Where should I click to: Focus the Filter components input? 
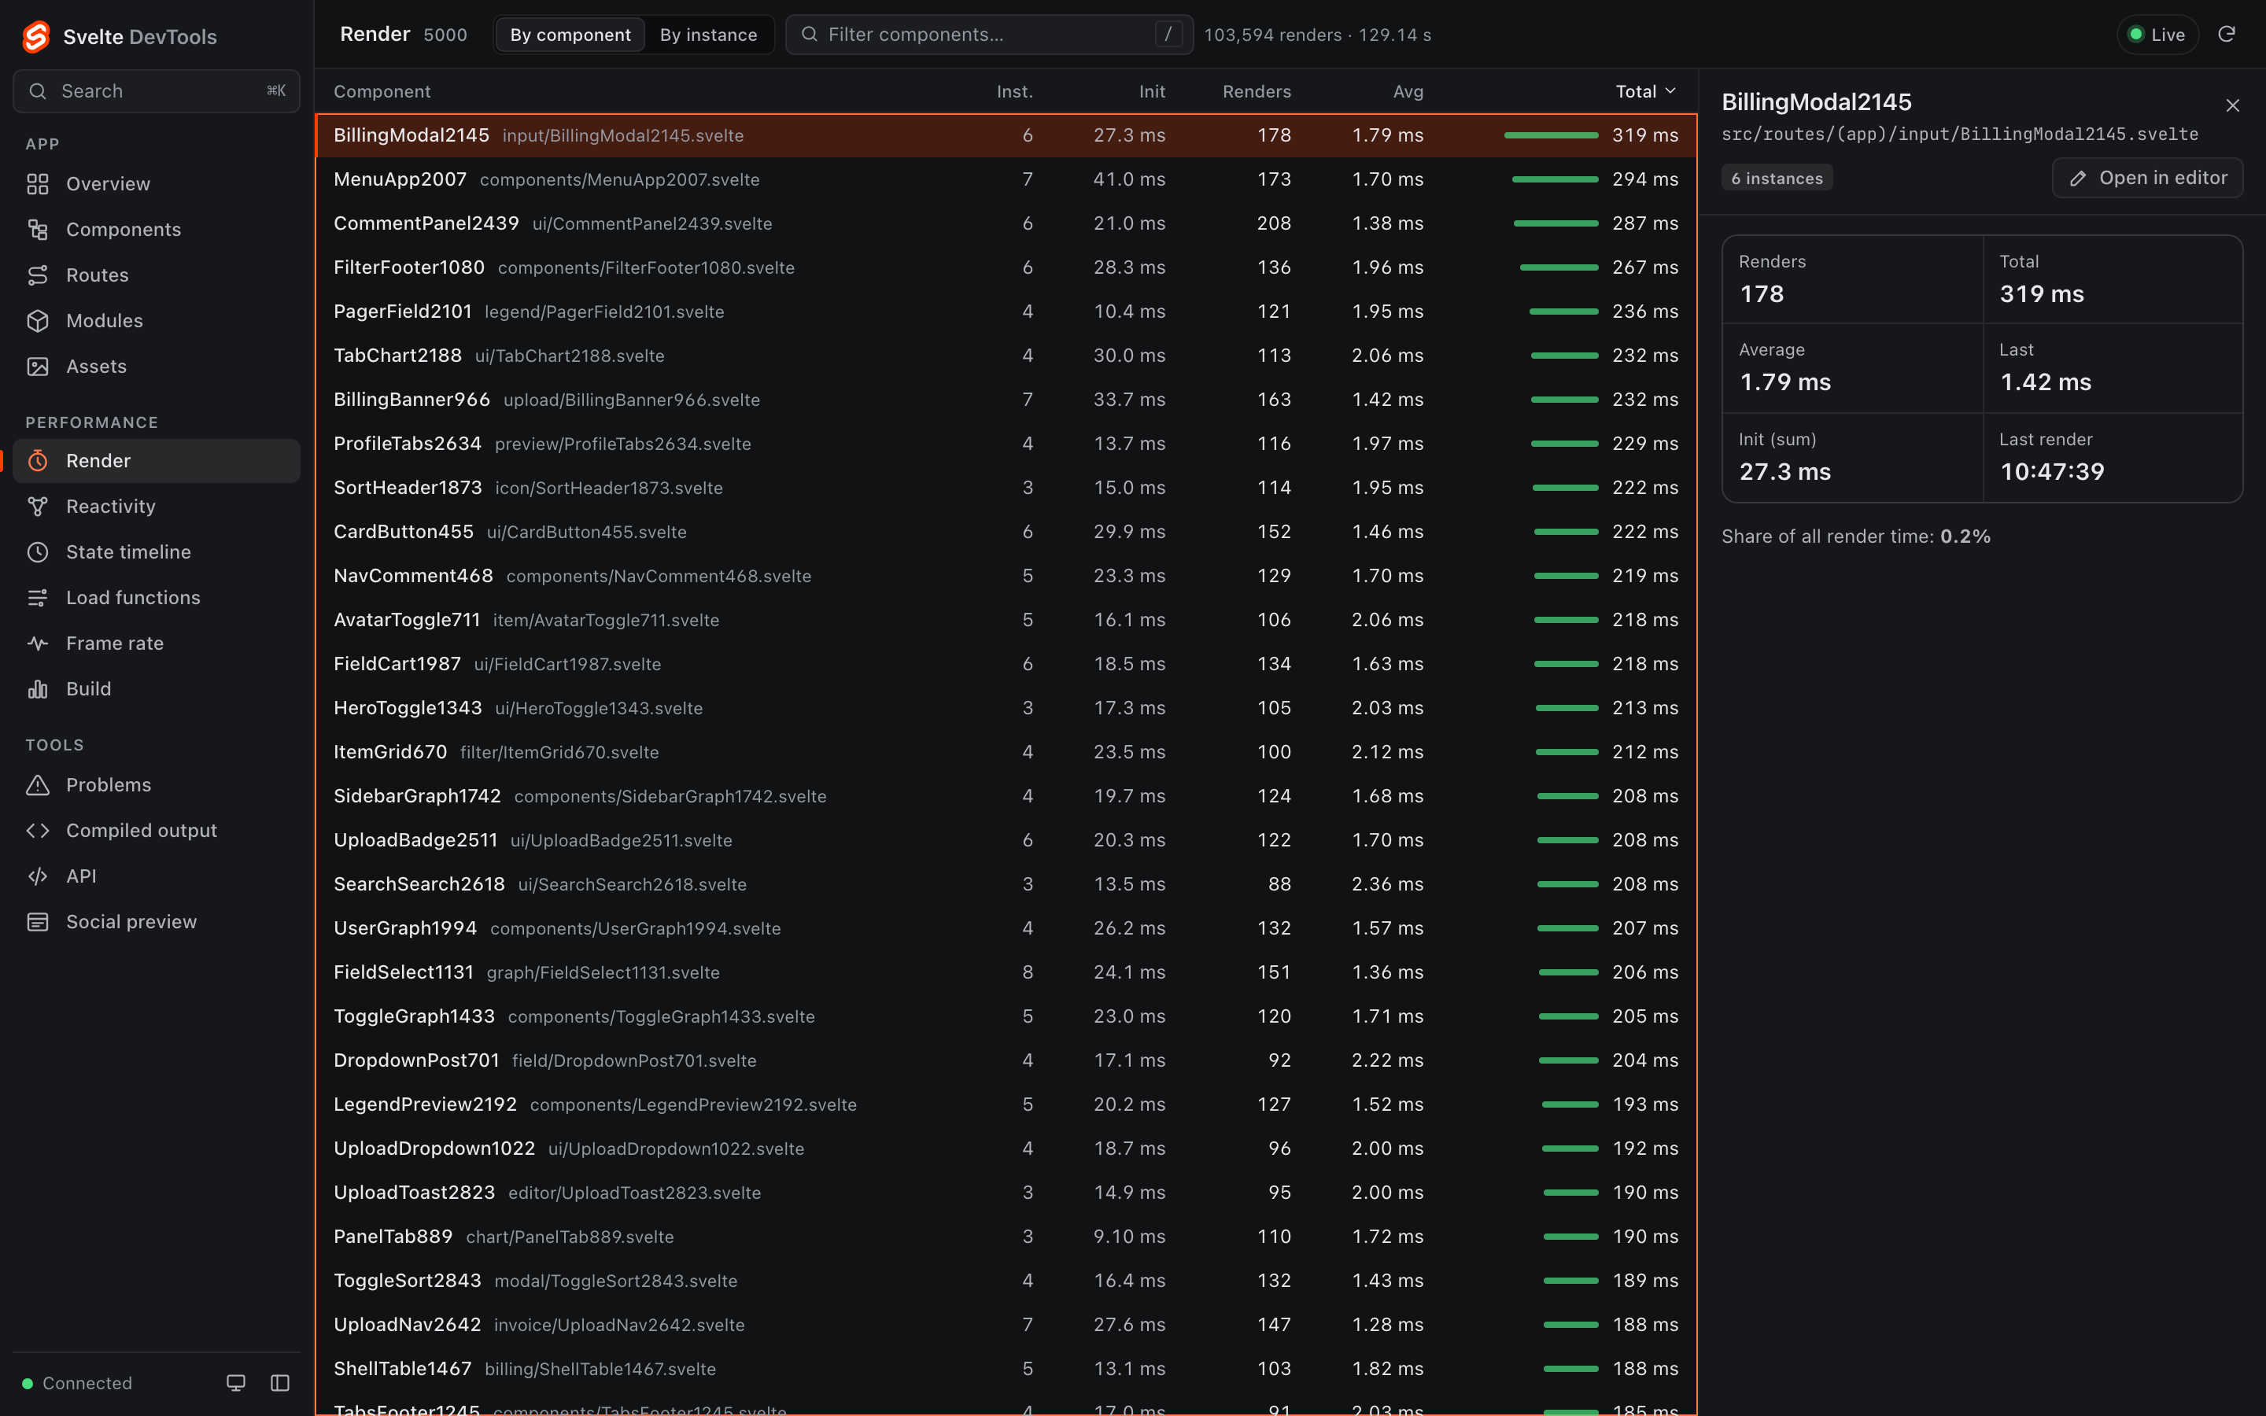(989, 35)
